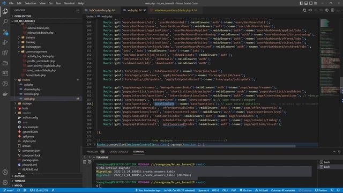The width and height of the screenshot is (343, 193).
Task: Open the Explorer view in activity bar
Action: pyautogui.click(x=5, y=11)
